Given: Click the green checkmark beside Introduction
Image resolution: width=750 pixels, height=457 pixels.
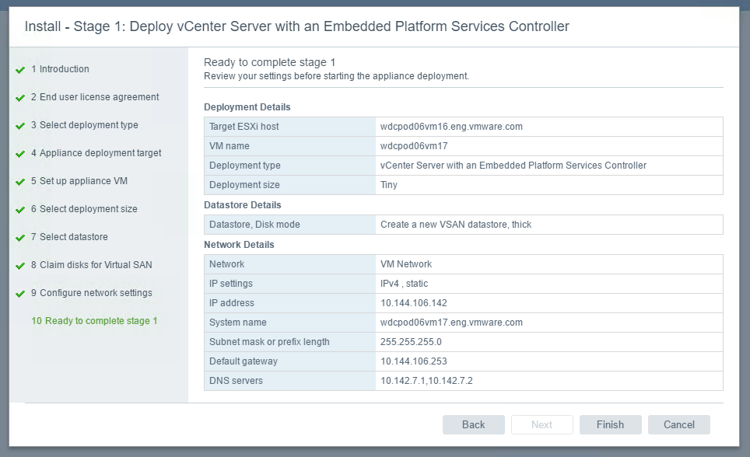Looking at the screenshot, I should tap(20, 70).
